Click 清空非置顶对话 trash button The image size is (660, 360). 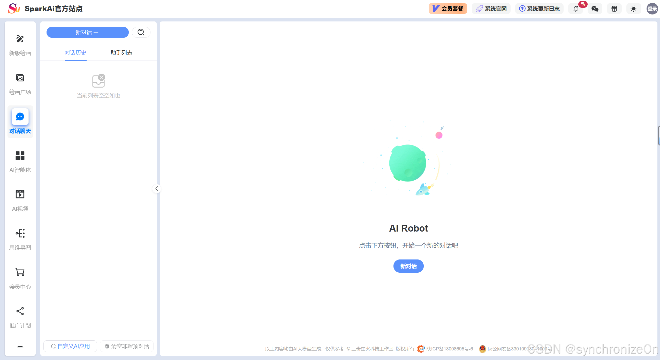[127, 346]
